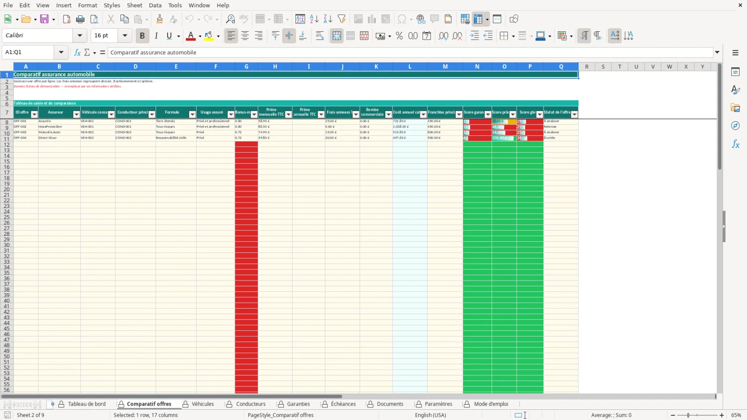
Task: Click the formula input line
Action: pyautogui.click(x=410, y=52)
